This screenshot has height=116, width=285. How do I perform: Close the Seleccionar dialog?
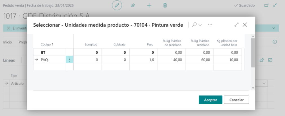point(245,25)
